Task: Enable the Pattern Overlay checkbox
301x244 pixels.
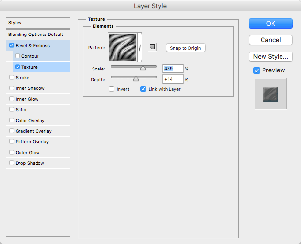Action: 12,141
